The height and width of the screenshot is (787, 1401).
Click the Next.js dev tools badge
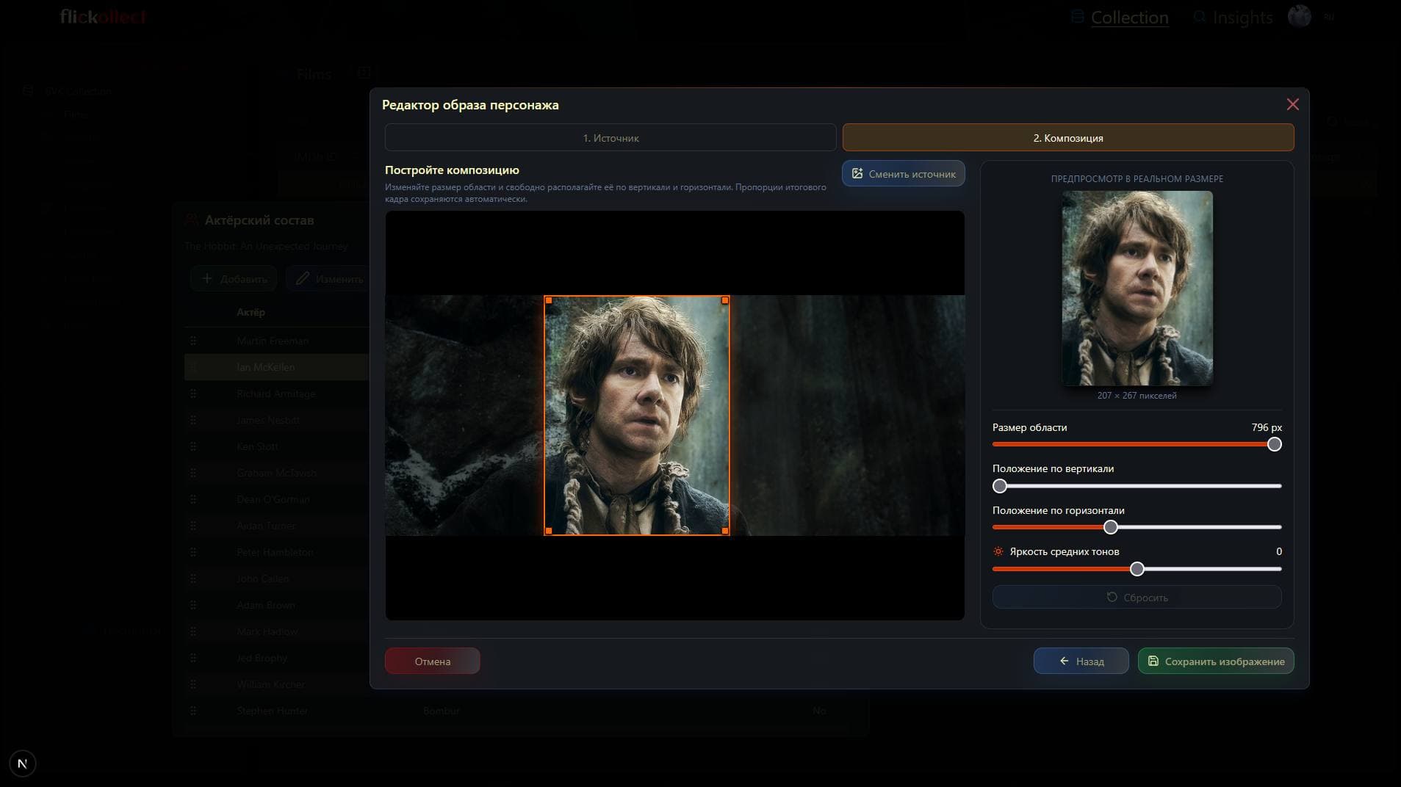23,764
